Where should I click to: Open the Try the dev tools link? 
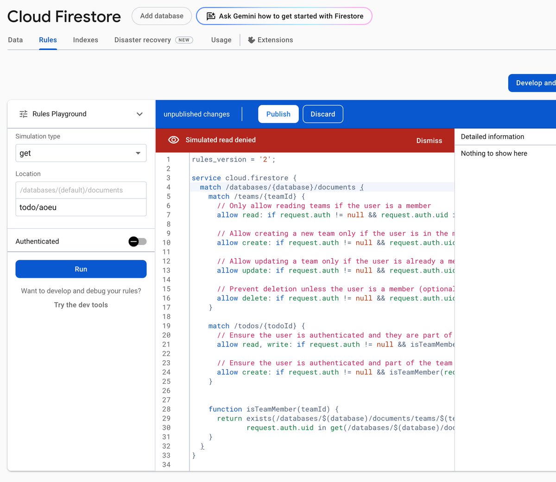81,305
